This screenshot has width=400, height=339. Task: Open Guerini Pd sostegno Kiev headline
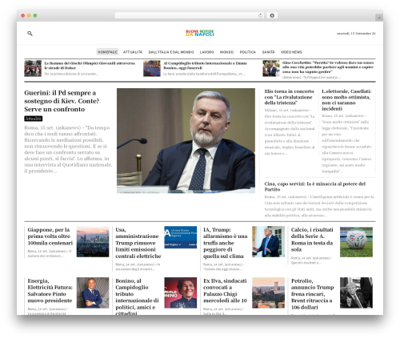click(62, 101)
